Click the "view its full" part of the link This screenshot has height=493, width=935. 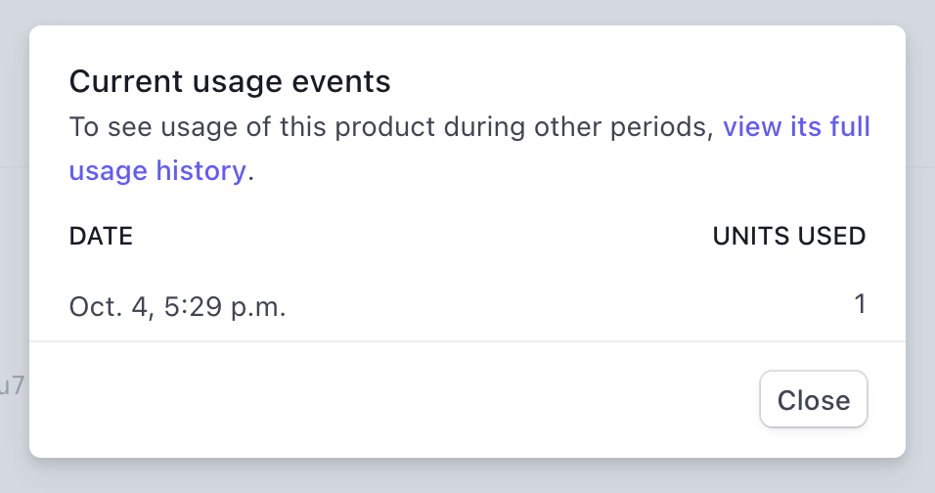pyautogui.click(x=796, y=128)
